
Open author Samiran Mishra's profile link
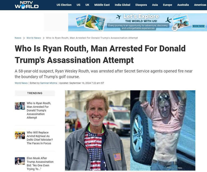click(x=49, y=83)
